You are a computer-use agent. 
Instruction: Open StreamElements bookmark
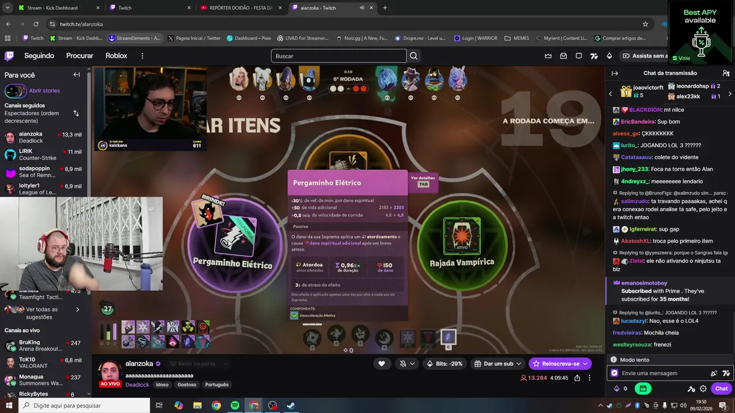(136, 38)
